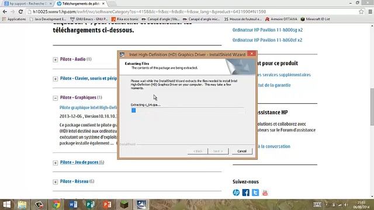The image size is (374, 210).
Task: Open the GNU Emacs bookmark
Action: [89, 19]
